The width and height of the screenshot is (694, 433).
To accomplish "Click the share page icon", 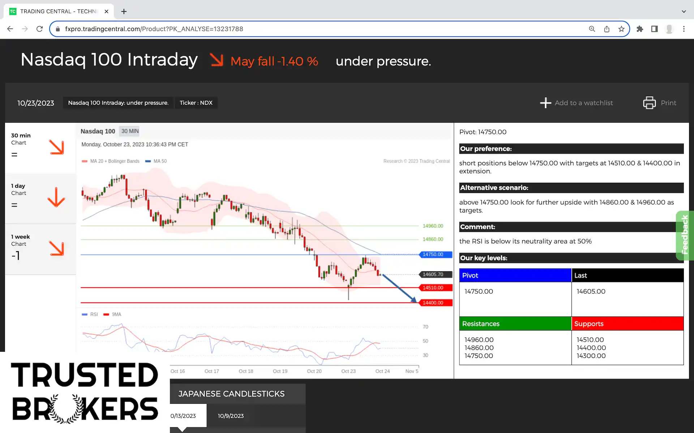I will click(607, 29).
